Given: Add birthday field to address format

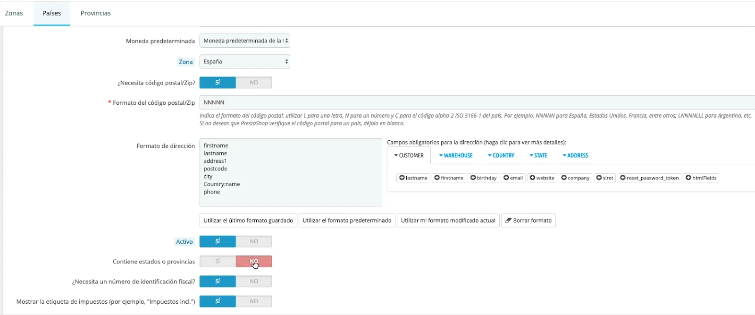Looking at the screenshot, I should [x=483, y=178].
